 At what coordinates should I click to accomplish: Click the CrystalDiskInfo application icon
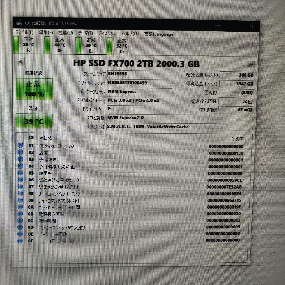pos(19,23)
